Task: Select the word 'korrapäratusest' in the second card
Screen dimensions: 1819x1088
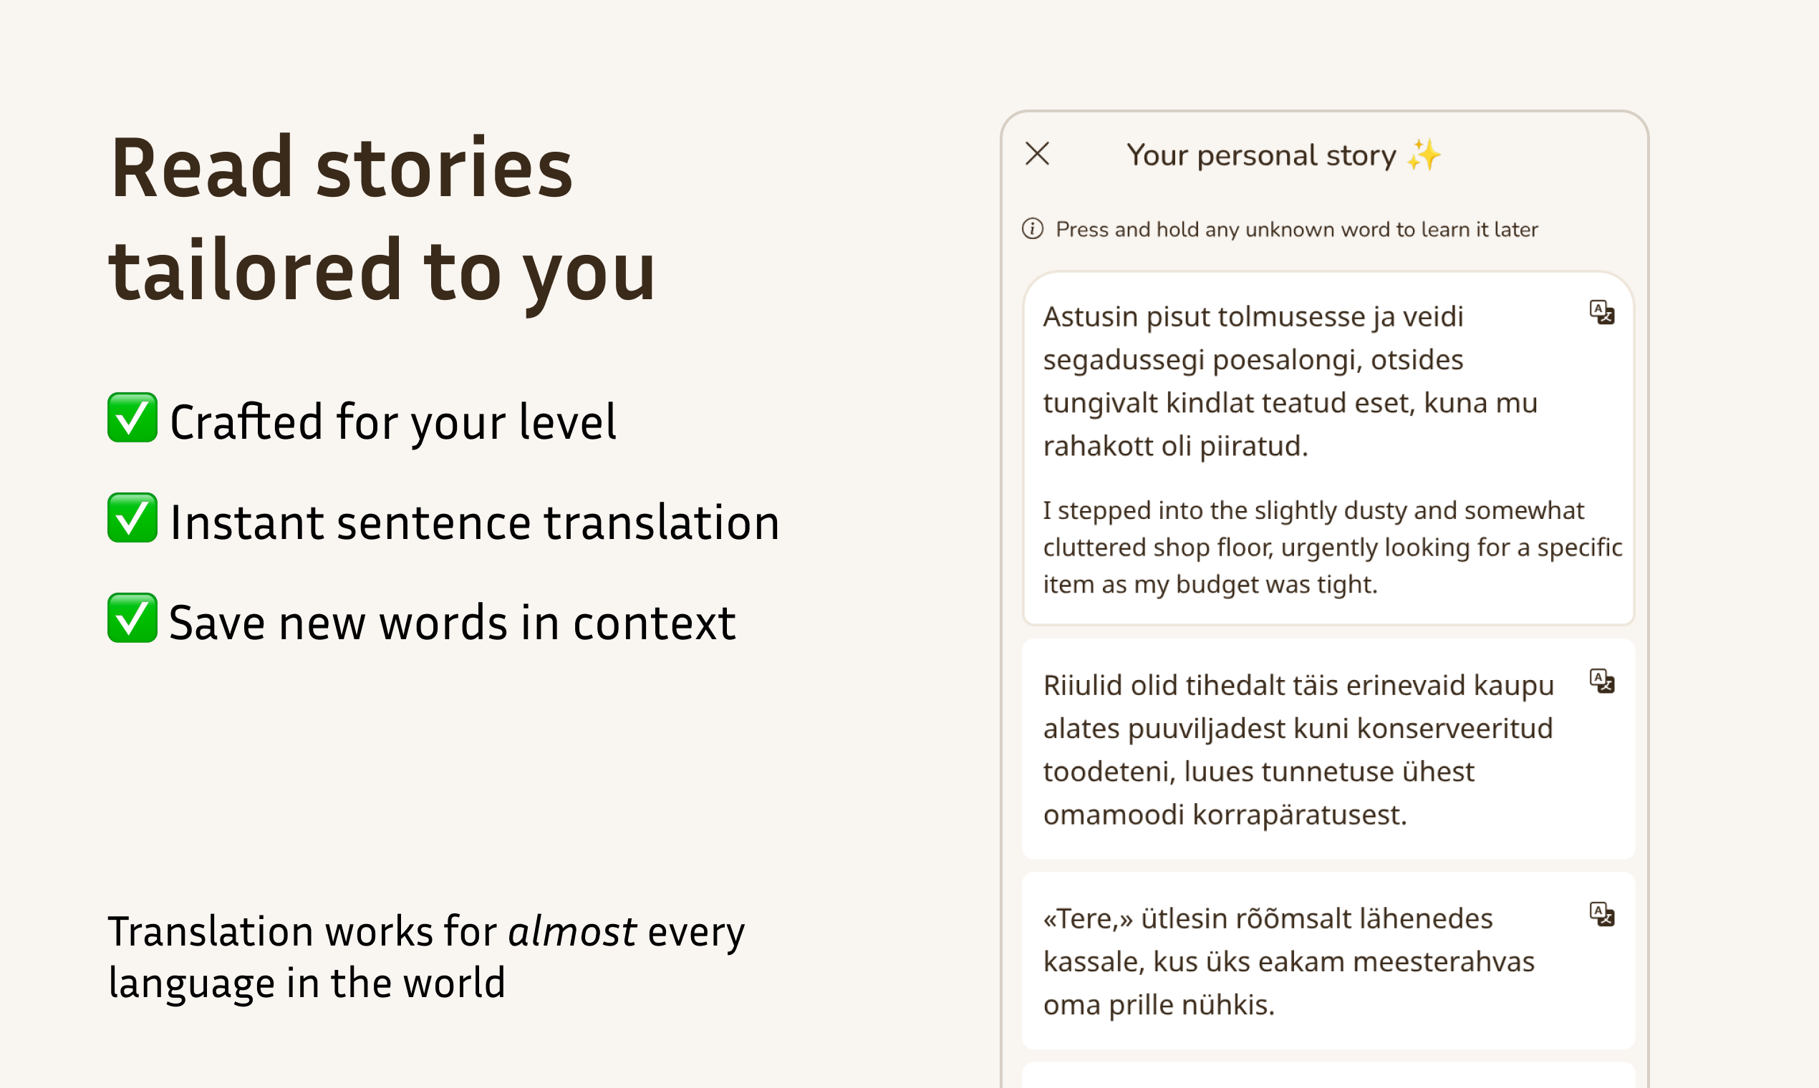Action: (1300, 816)
